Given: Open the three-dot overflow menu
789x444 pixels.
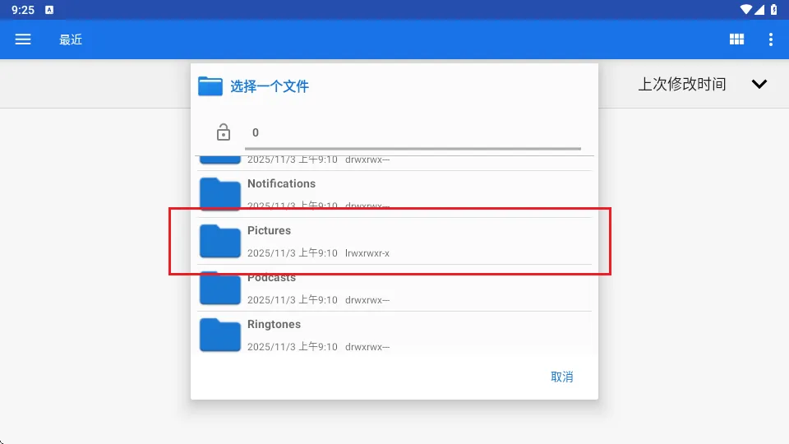Looking at the screenshot, I should click(770, 39).
